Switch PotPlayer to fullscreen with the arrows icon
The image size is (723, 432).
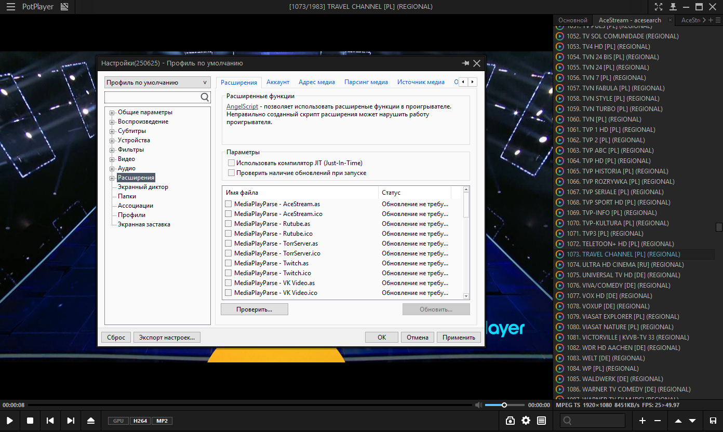[x=659, y=7]
